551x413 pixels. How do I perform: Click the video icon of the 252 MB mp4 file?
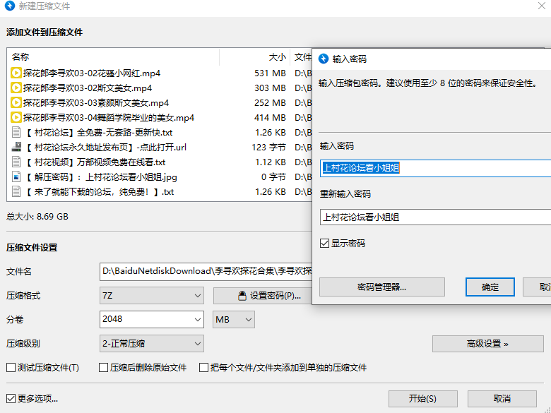tap(17, 102)
